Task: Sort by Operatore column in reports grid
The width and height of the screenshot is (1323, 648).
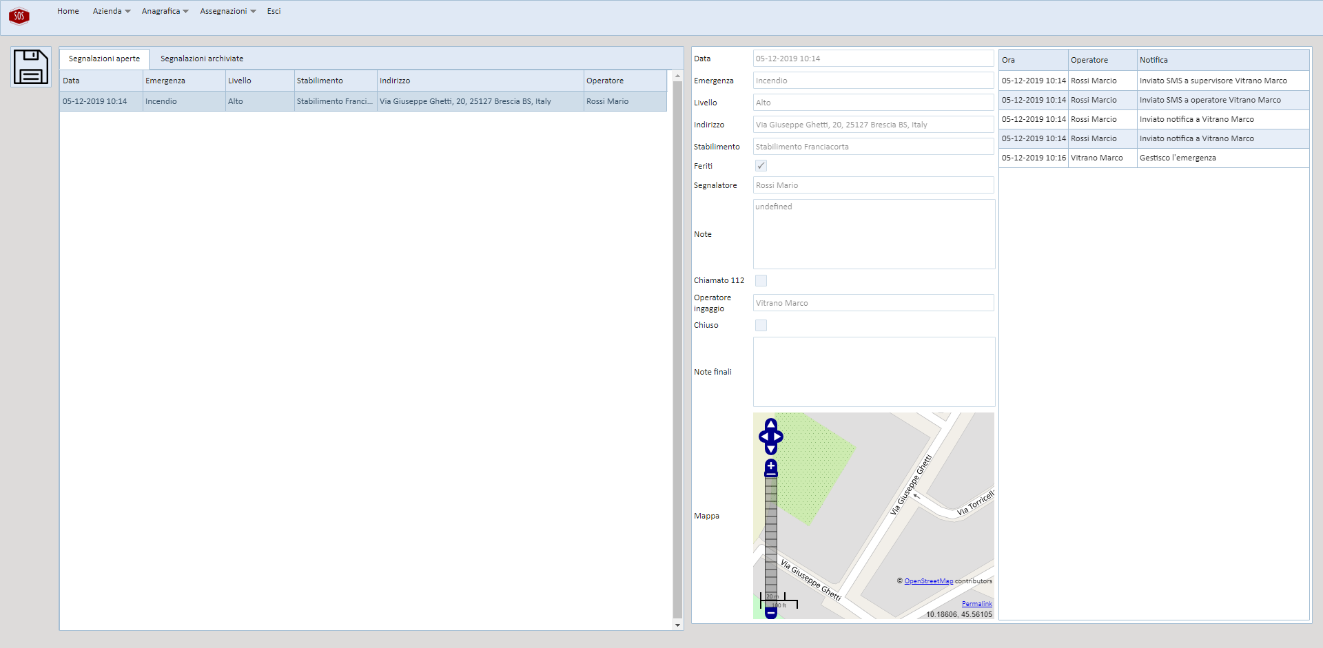Action: point(625,81)
